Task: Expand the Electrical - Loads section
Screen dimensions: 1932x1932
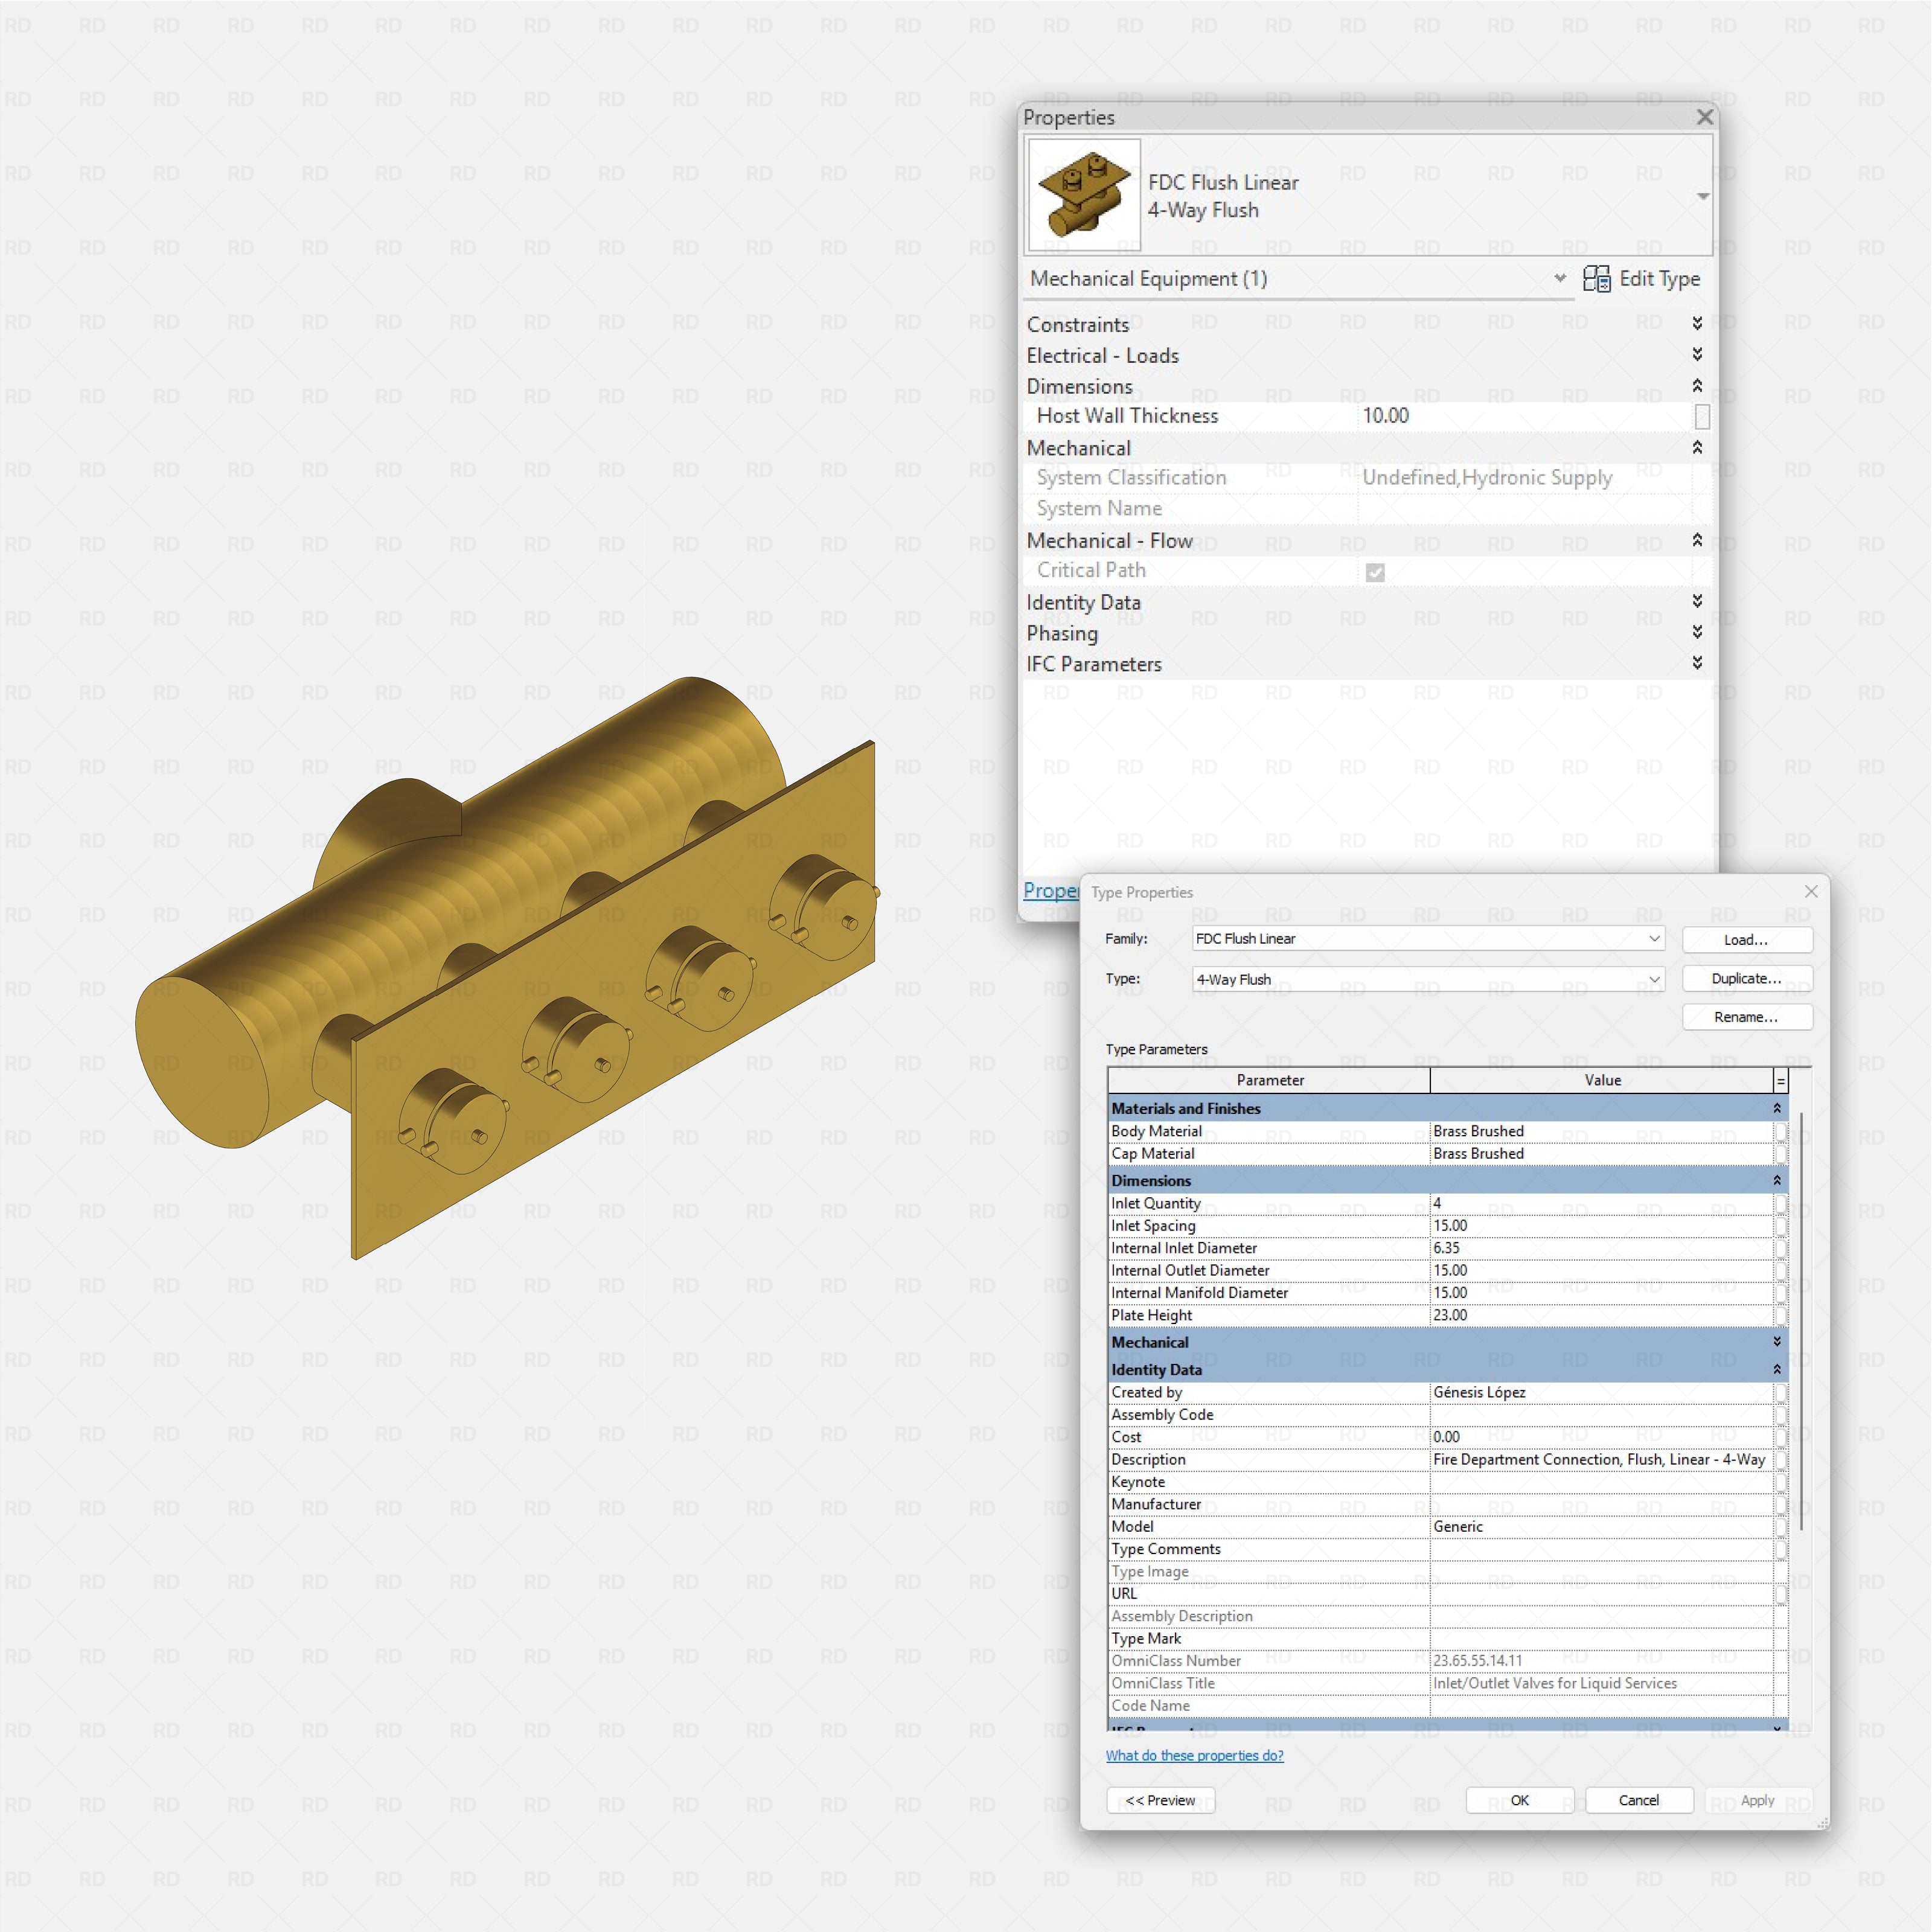Action: [1697, 354]
